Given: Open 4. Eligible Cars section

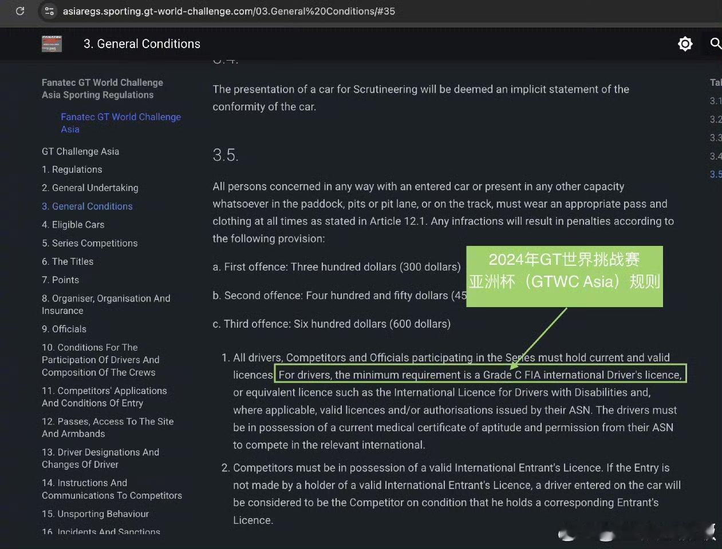Looking at the screenshot, I should tap(73, 224).
